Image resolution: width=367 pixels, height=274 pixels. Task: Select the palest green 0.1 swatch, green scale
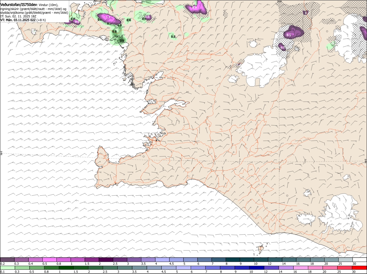tap(7, 268)
